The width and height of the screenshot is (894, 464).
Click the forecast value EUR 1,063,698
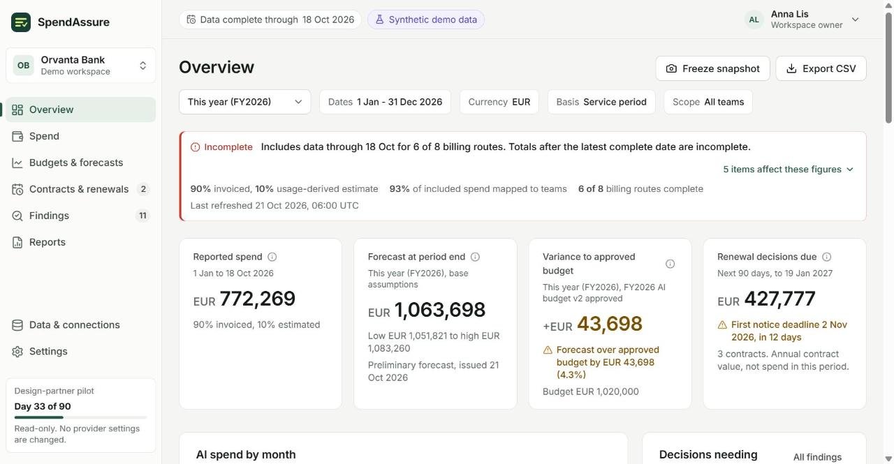[427, 310]
